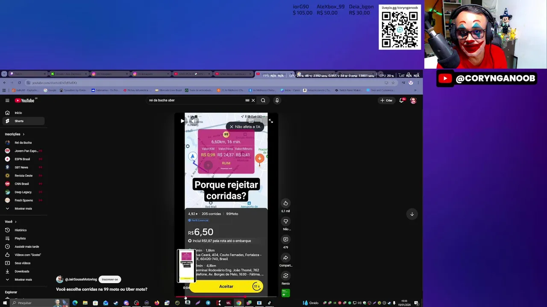
Task: Open the YouTube hamburger guide menu
Action: pos(7,101)
